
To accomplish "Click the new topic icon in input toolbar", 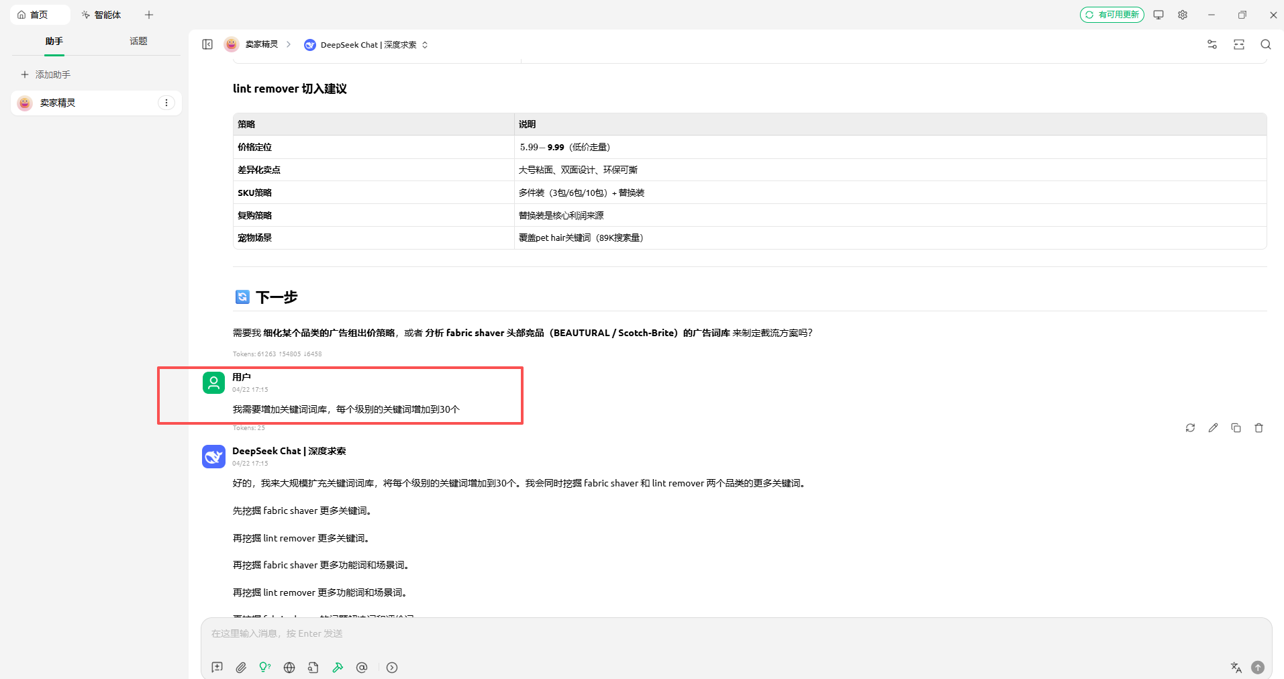I will coord(217,667).
